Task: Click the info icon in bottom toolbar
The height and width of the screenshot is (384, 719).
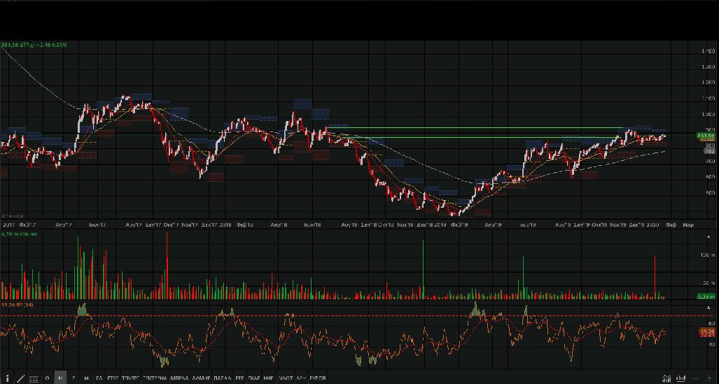Action: 7,378
